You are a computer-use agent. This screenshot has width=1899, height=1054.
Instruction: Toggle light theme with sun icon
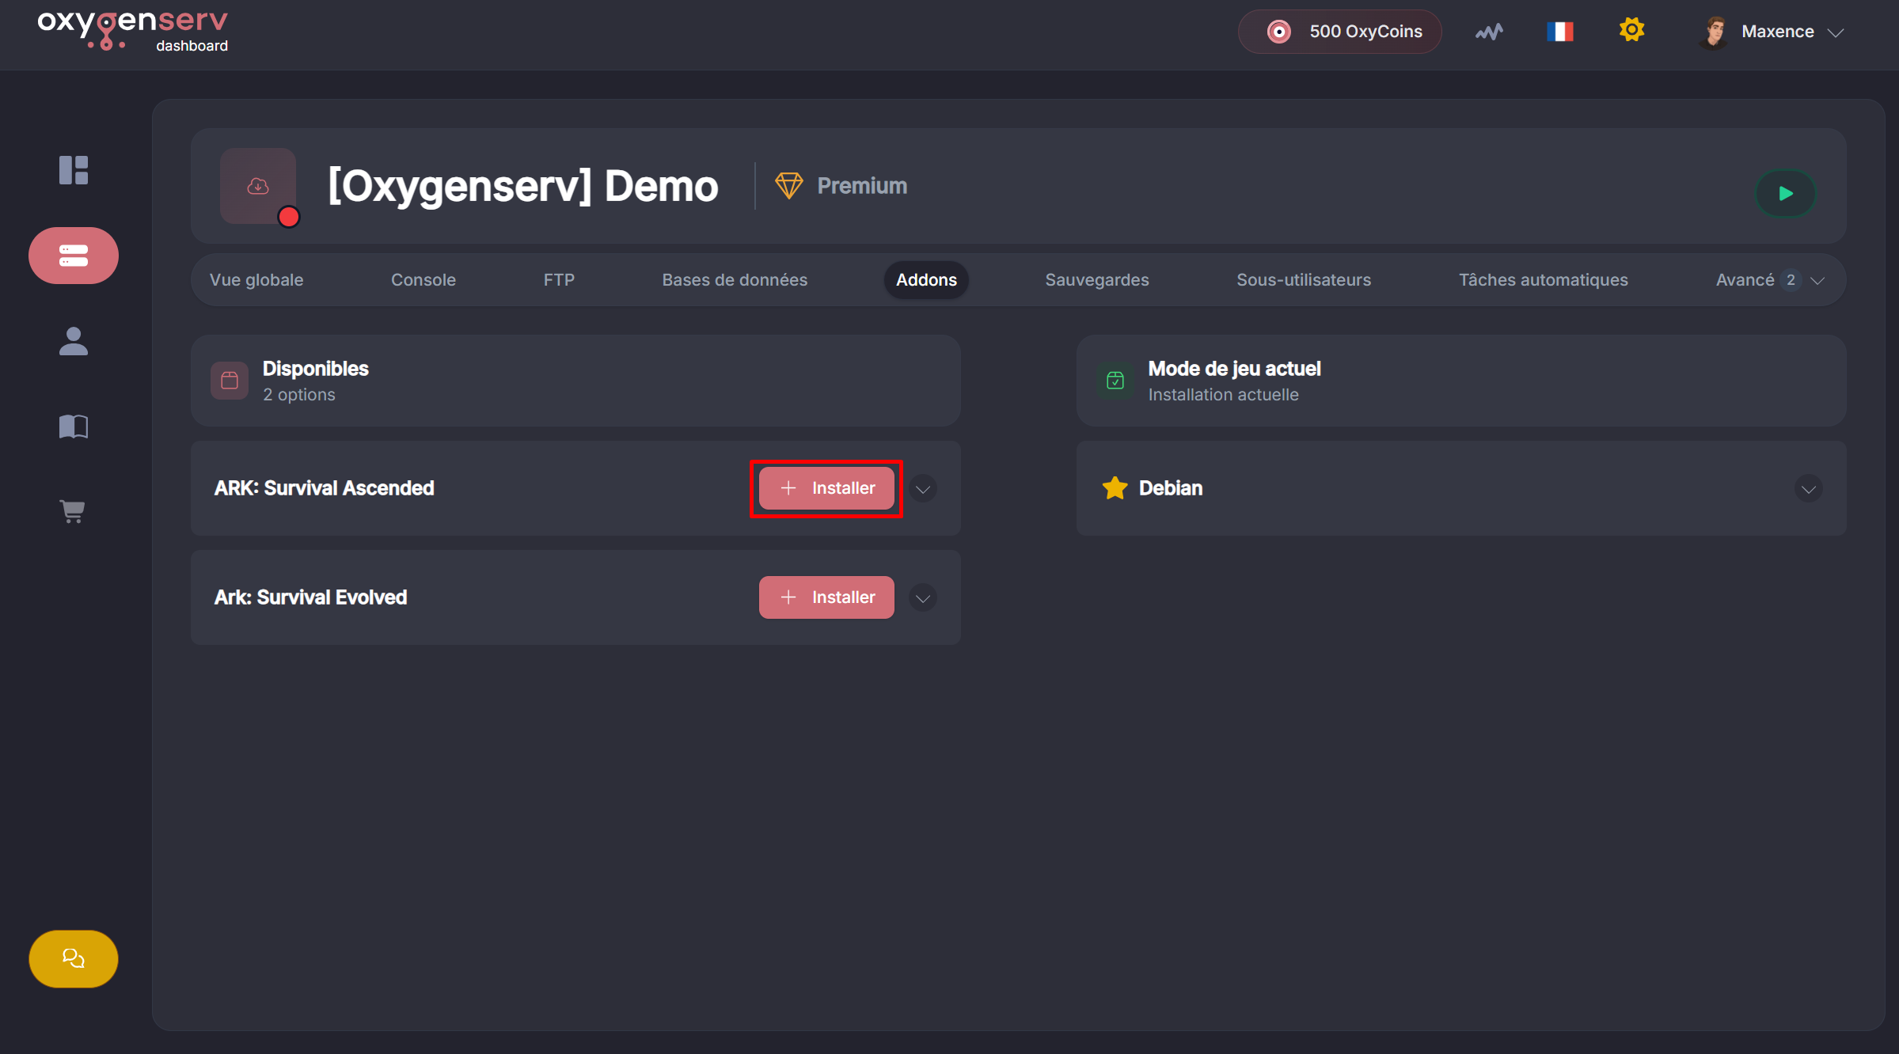tap(1631, 31)
